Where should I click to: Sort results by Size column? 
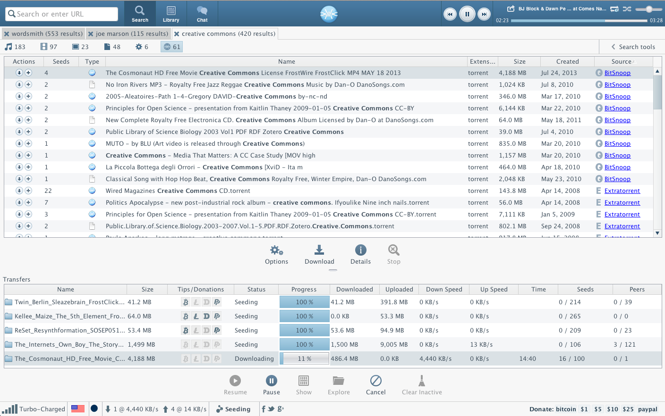tap(520, 61)
